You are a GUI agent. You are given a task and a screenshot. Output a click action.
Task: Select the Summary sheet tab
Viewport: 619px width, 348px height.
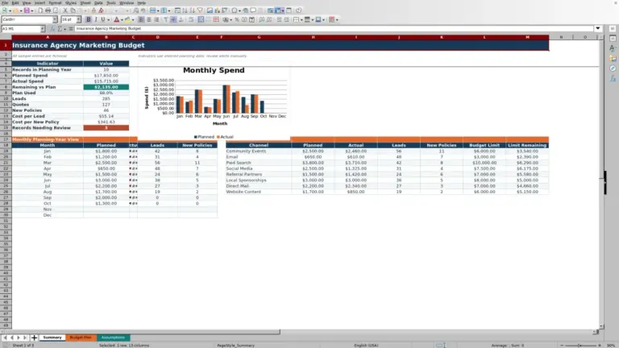[x=52, y=338]
